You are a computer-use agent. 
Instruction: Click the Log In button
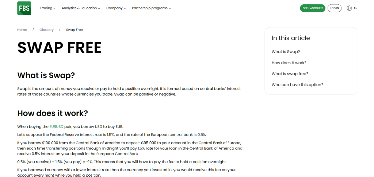click(335, 8)
